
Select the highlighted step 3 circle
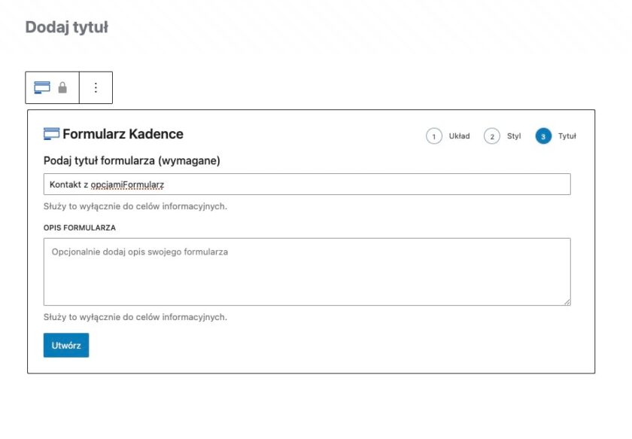543,136
